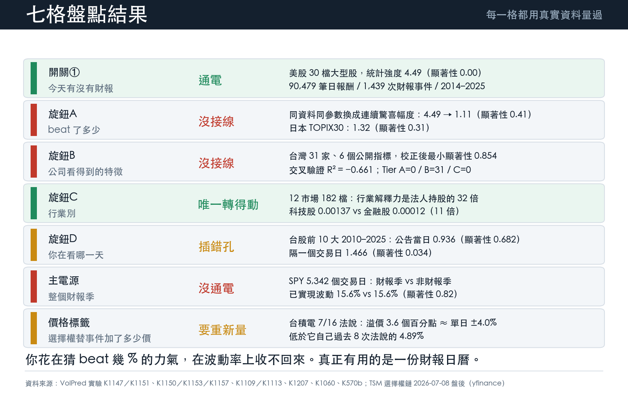This screenshot has width=628, height=393.
Task: Select the row label 旋鈕A
Action: point(62,114)
